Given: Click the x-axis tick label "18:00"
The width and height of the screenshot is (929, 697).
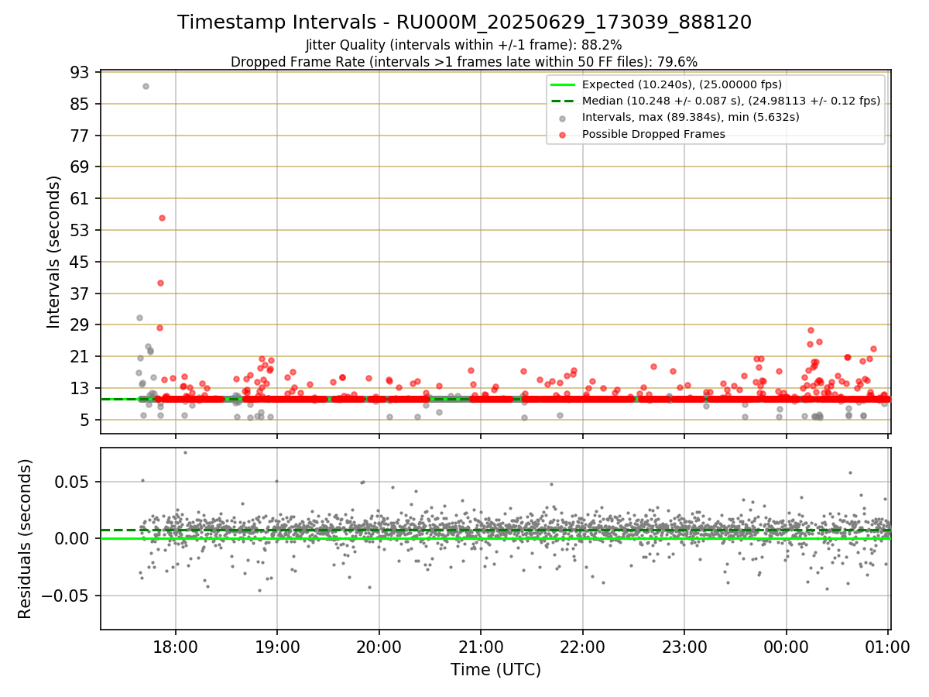Looking at the screenshot, I should pyautogui.click(x=175, y=647).
